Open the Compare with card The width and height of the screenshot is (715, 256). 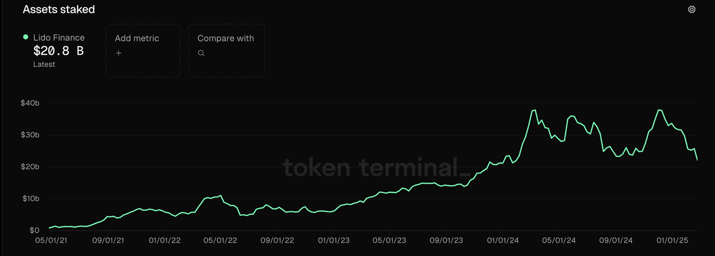pyautogui.click(x=226, y=50)
